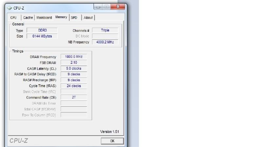Click the CAS# Latency (CL) label
Screen dimensions: 262x147
(x=42, y=69)
